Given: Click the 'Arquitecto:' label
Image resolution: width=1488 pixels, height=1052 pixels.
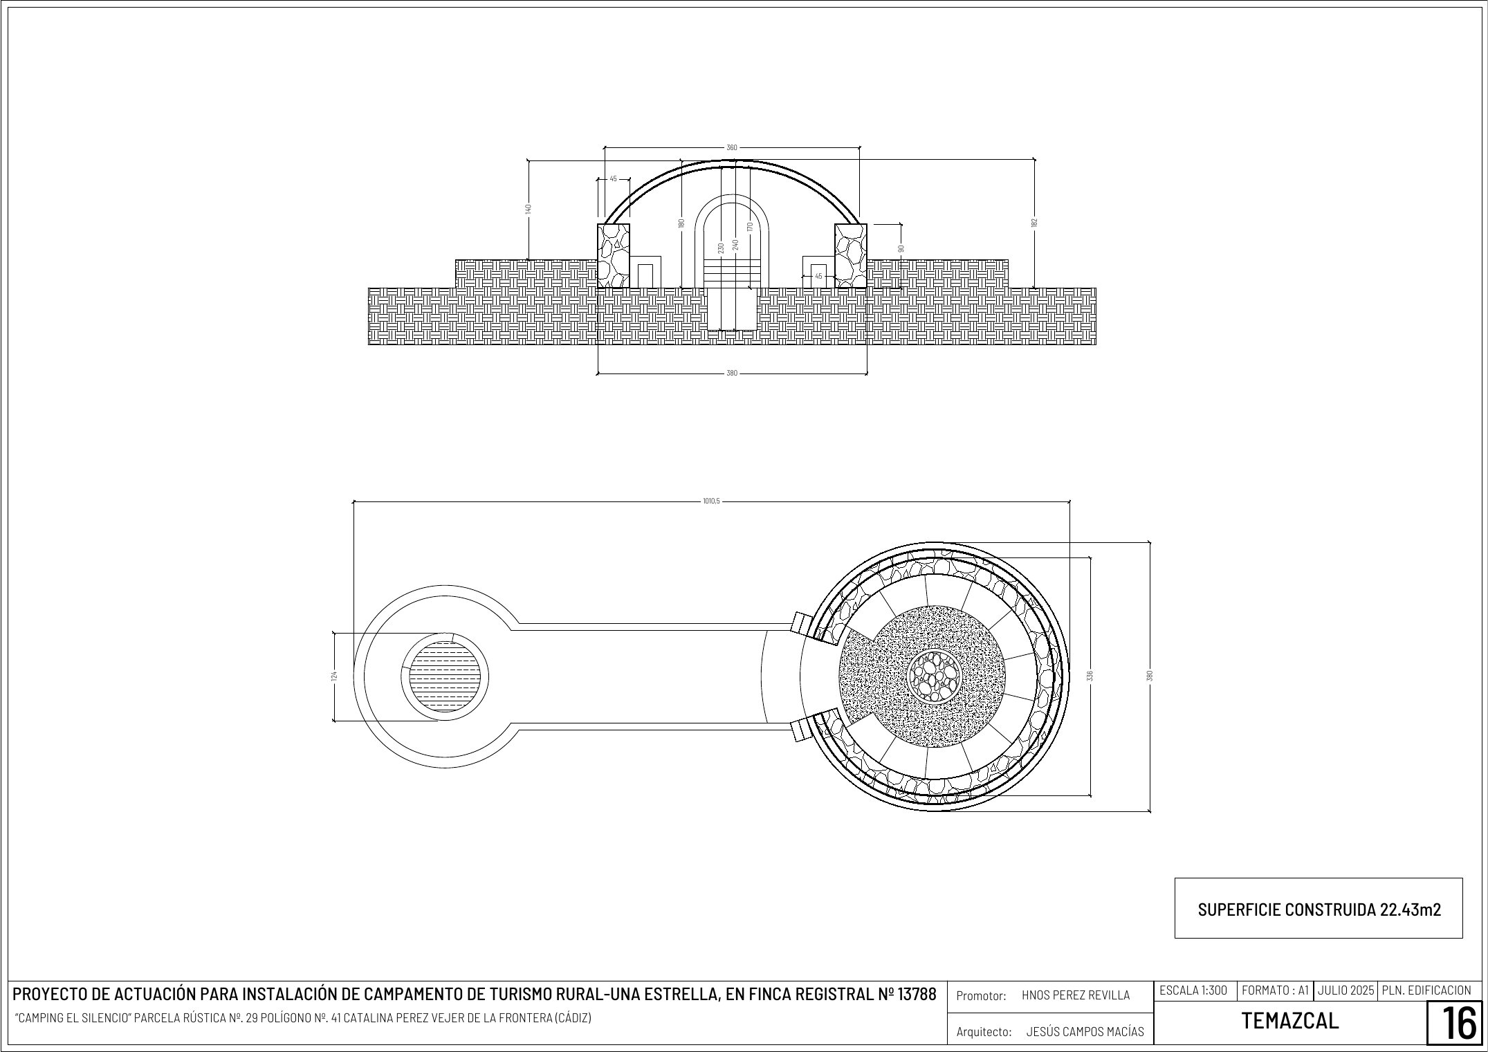Looking at the screenshot, I should click(984, 1032).
